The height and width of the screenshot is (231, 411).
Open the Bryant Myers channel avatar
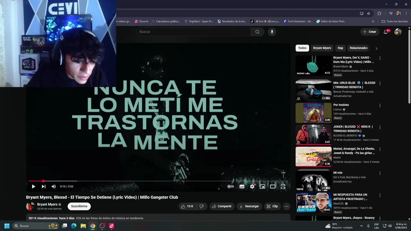click(30, 206)
